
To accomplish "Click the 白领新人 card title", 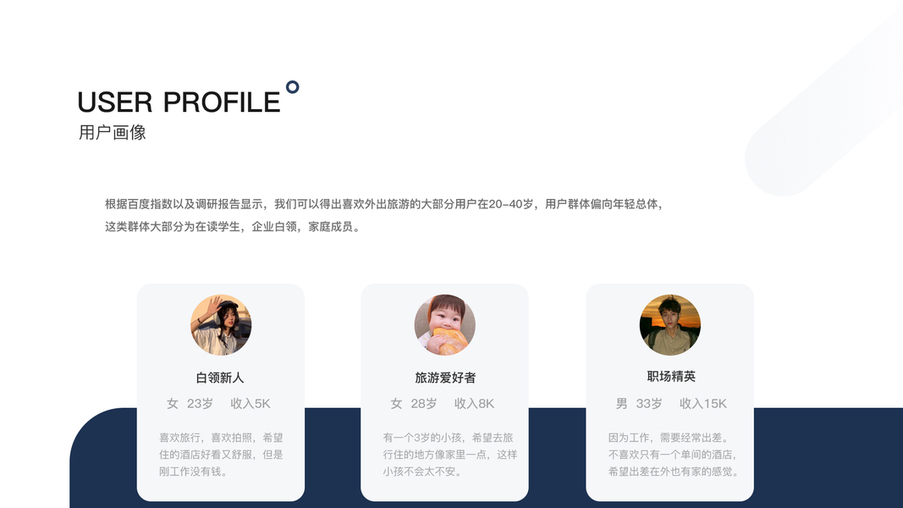I will click(x=220, y=378).
